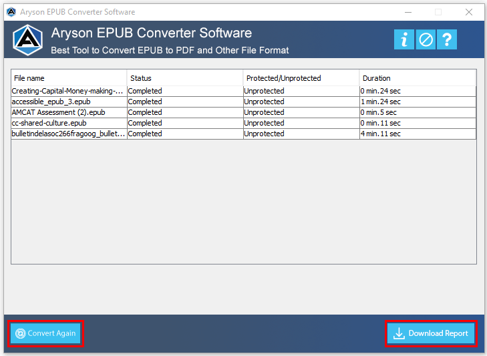The height and width of the screenshot is (356, 487).
Task: Click the Convert Again button
Action: pyautogui.click(x=45, y=333)
